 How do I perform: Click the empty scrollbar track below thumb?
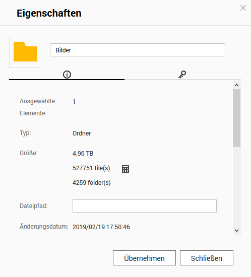237,187
